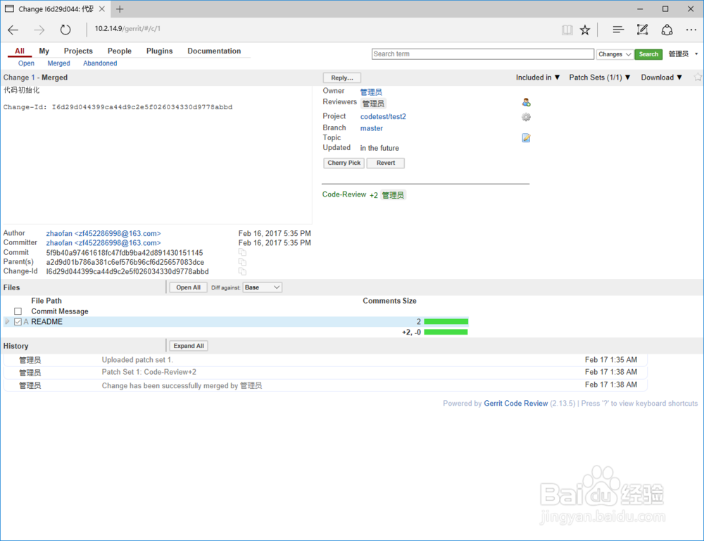Open the master branch link

(371, 128)
